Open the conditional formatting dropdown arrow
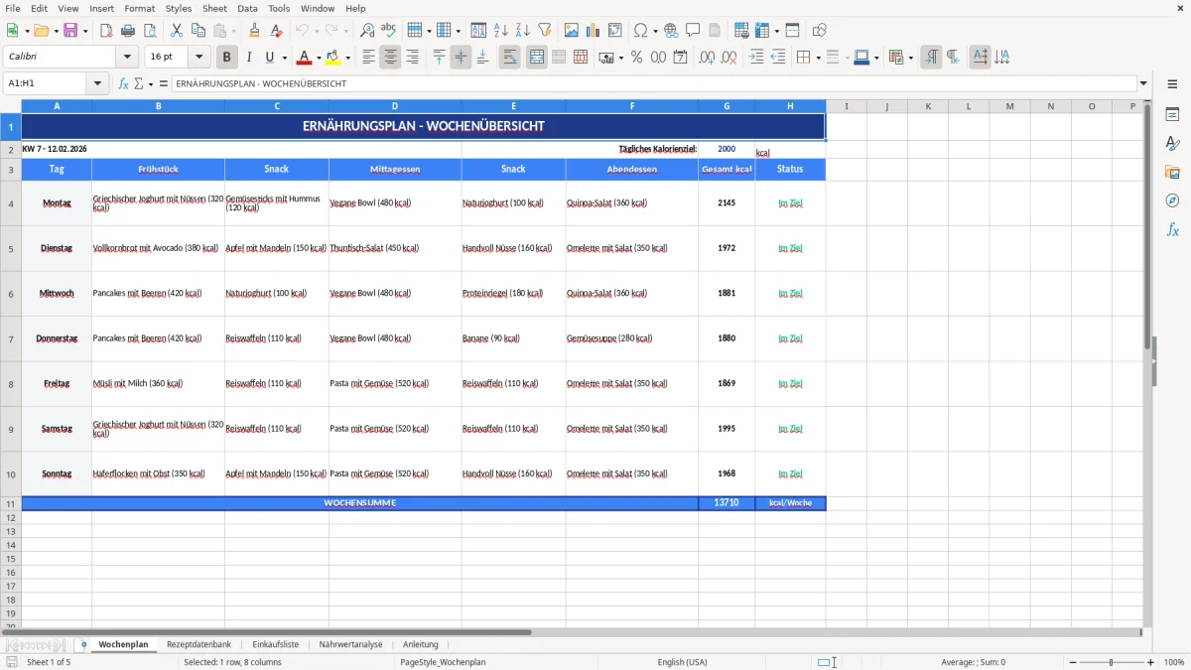The width and height of the screenshot is (1191, 670). (x=910, y=58)
